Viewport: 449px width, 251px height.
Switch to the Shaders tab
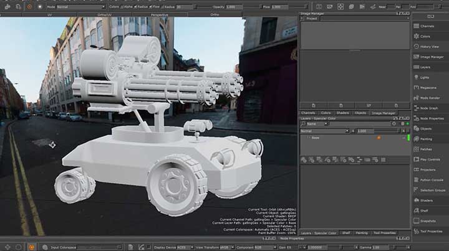(x=344, y=113)
